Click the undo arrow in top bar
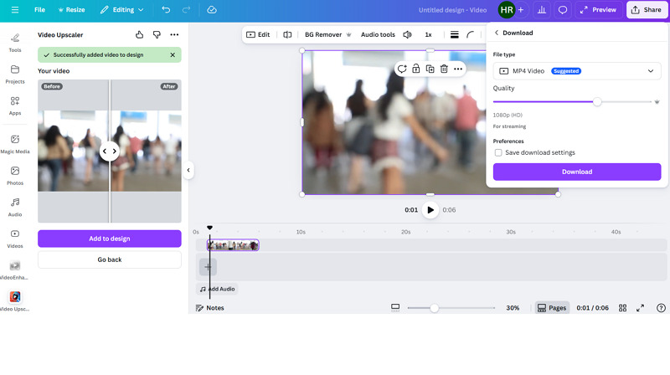The height and width of the screenshot is (375, 670). pos(166,10)
